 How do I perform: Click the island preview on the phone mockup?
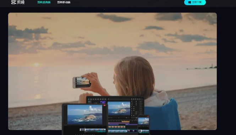tap(143, 121)
